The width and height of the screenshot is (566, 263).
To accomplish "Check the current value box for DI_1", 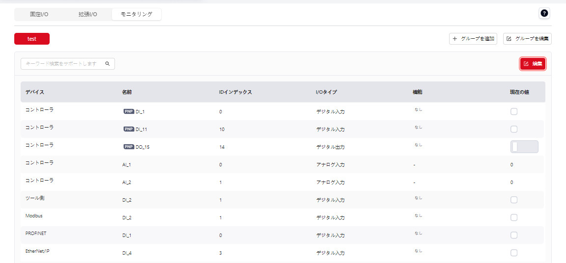I will (x=514, y=111).
